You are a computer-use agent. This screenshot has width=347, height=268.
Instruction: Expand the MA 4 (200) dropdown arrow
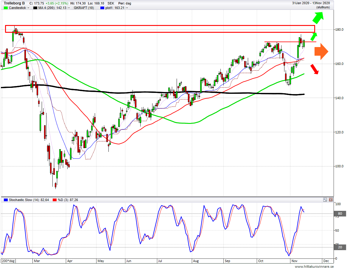pos(69,8)
